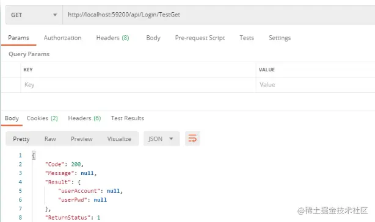Click the Value input cell
Viewport: 375px width, 222px height.
[x=315, y=85]
